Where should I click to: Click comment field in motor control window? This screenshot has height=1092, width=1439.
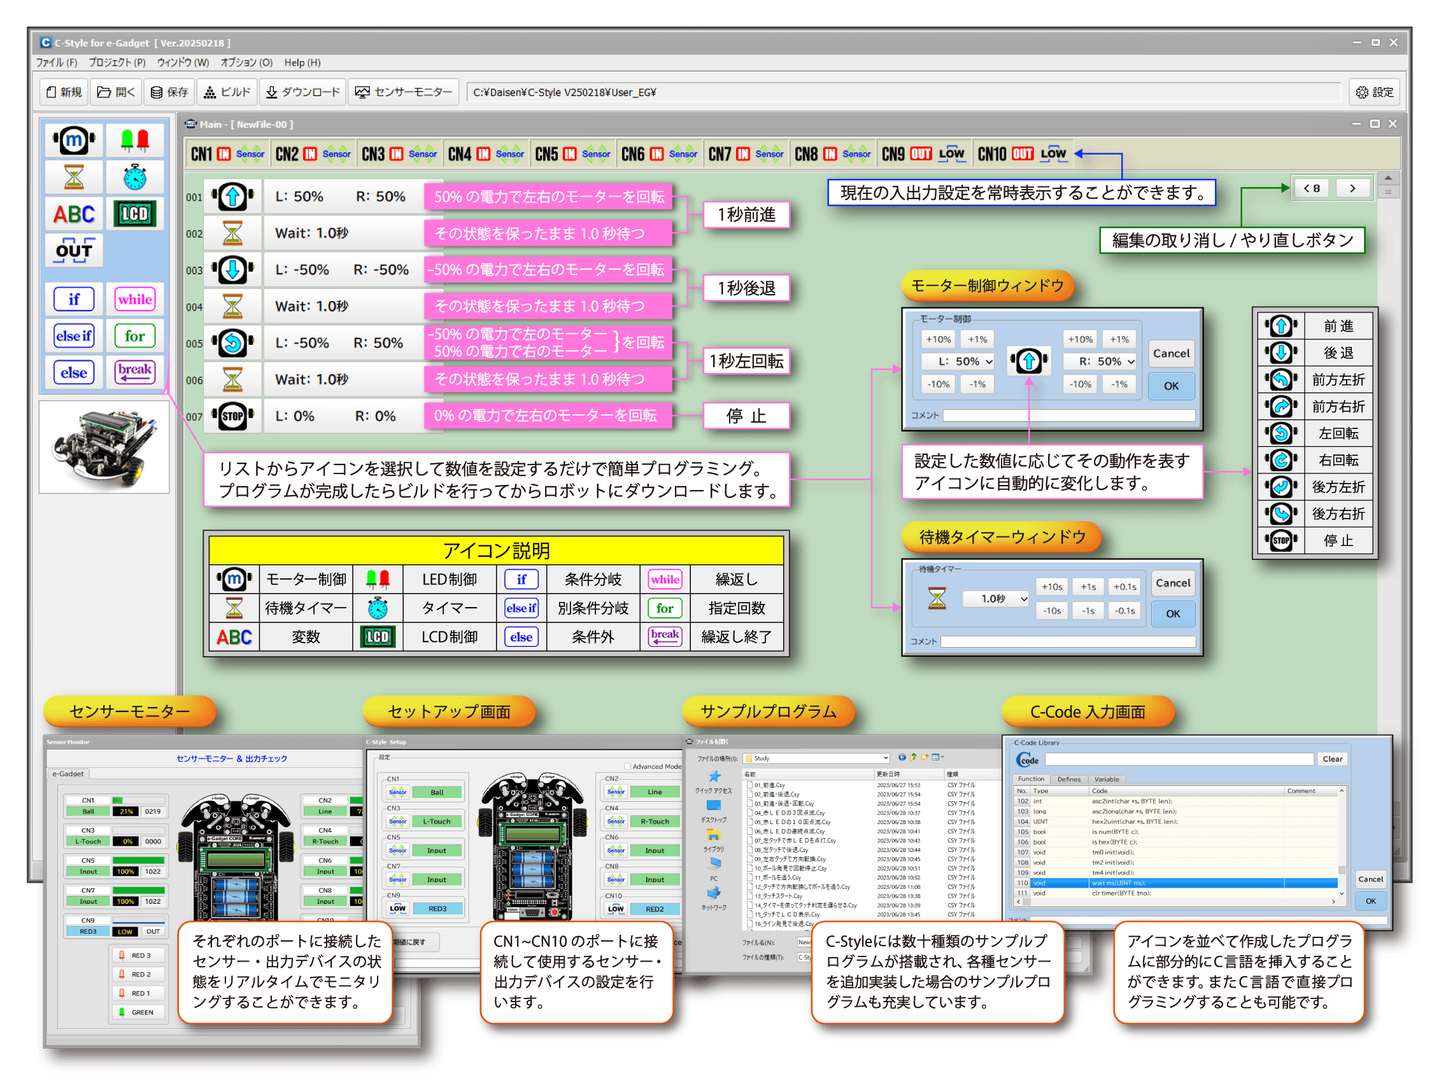click(x=1069, y=416)
